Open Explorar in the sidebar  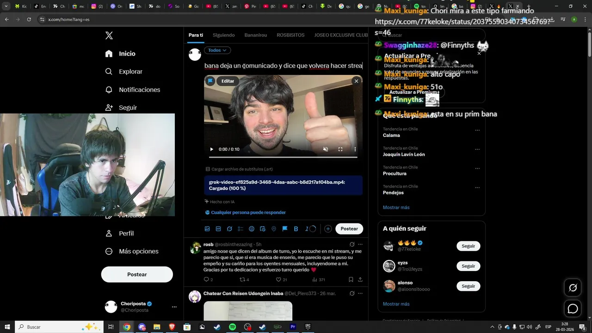coord(124,72)
